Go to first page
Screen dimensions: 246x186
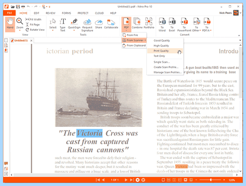point(98,180)
